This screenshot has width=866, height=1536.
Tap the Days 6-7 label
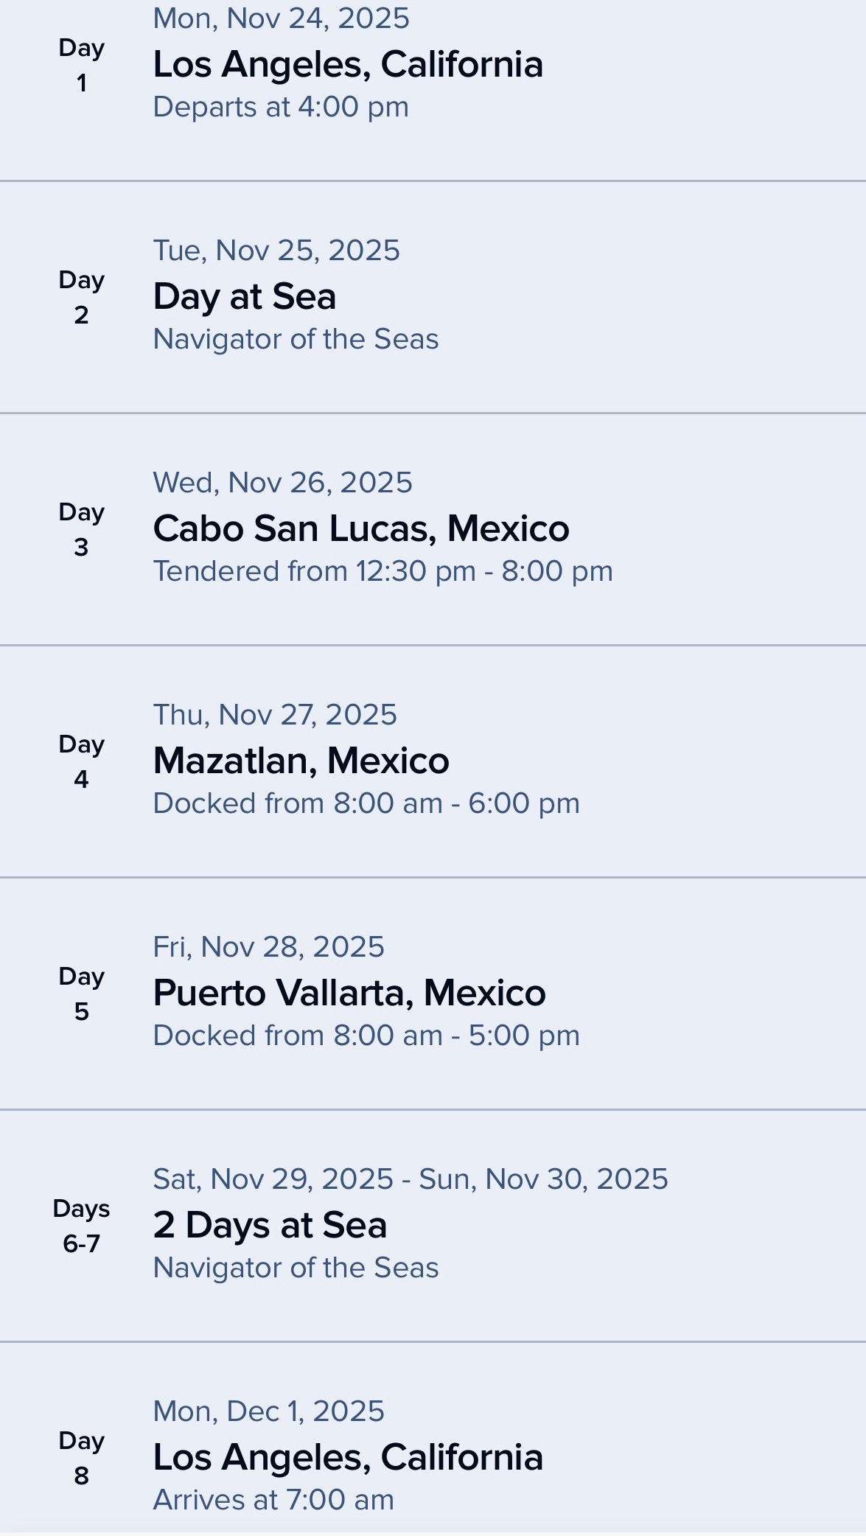click(x=81, y=1226)
